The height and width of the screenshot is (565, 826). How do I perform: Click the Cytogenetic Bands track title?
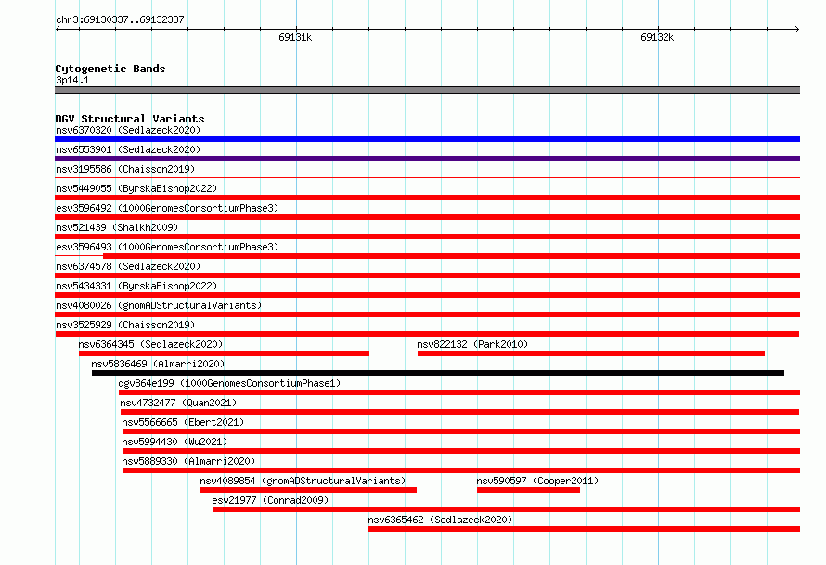point(110,69)
